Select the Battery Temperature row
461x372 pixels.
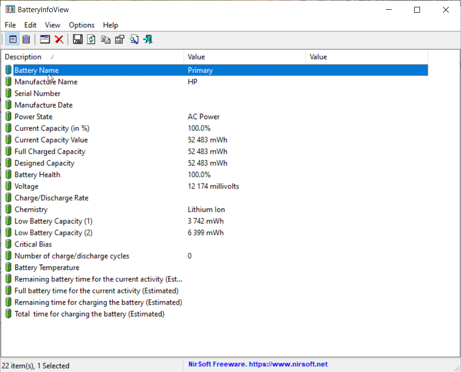217,268
